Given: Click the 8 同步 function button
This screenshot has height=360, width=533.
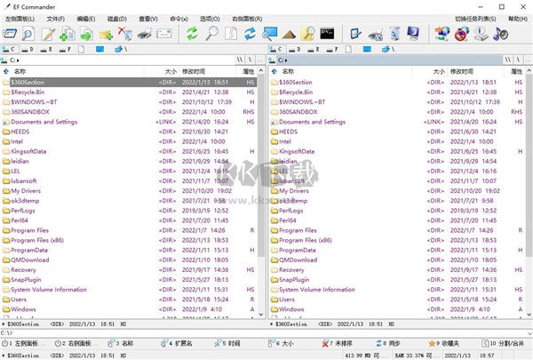Looking at the screenshot, I should [388, 343].
